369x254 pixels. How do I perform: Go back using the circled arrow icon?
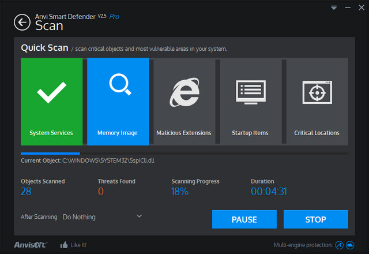tap(22, 23)
